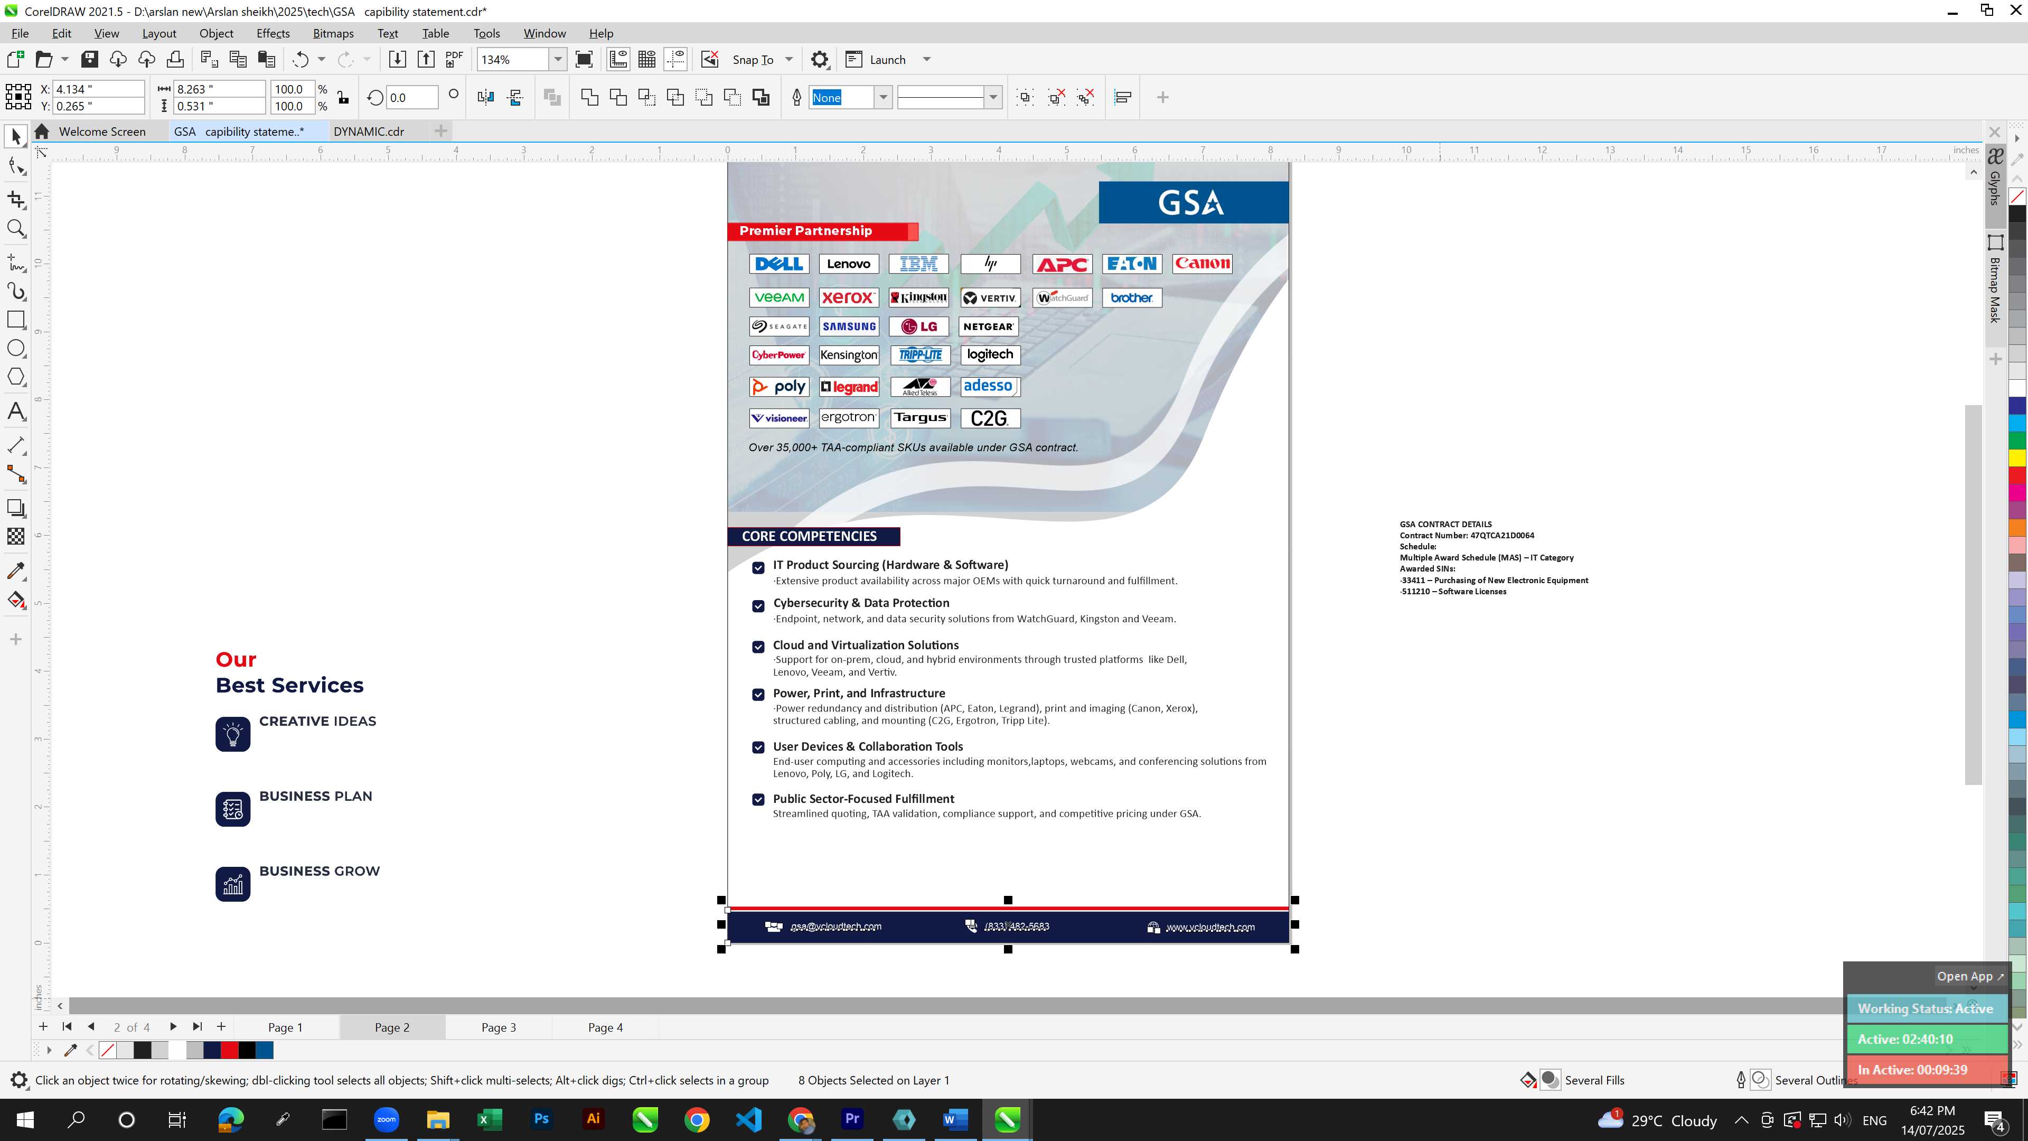
Task: Open Options gear in toolbar
Action: (x=820, y=59)
